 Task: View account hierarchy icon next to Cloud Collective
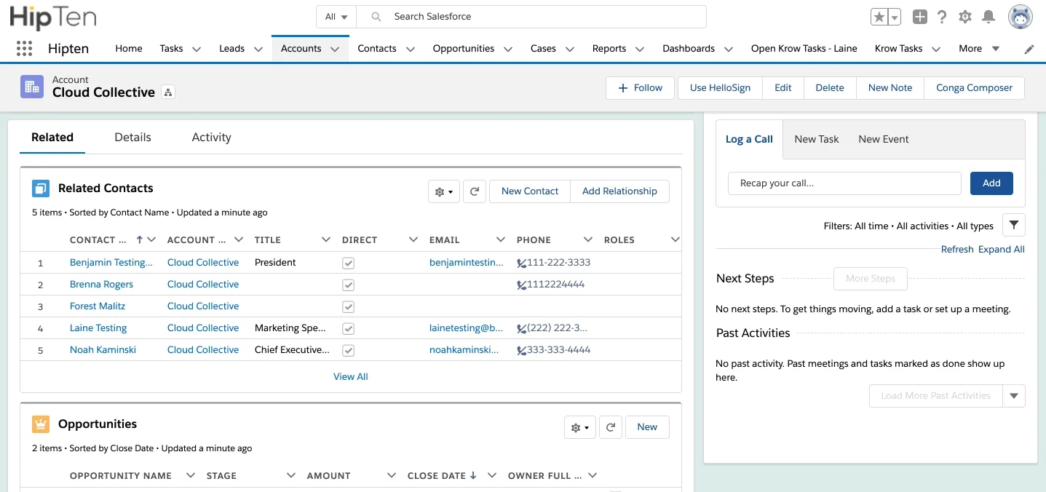click(168, 92)
